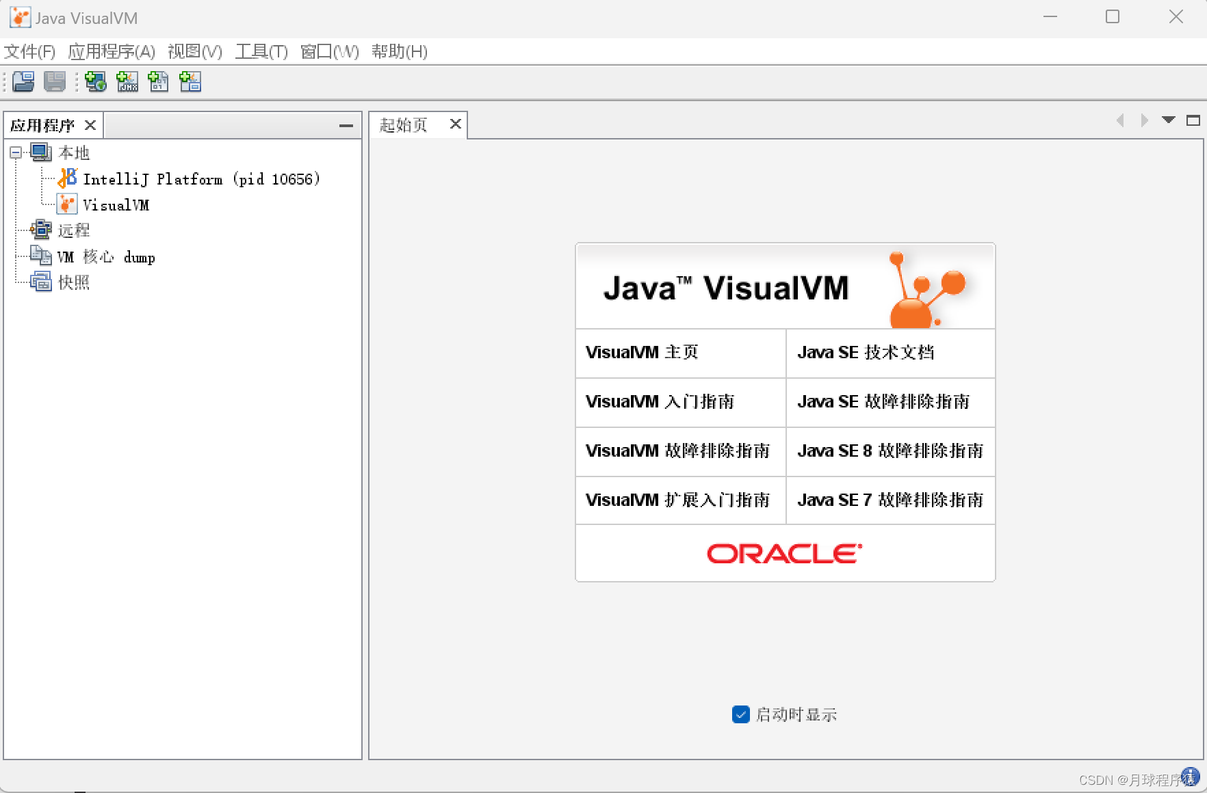Open Java SE 8 故障排除指南 link
The height and width of the screenshot is (793, 1207).
point(891,451)
